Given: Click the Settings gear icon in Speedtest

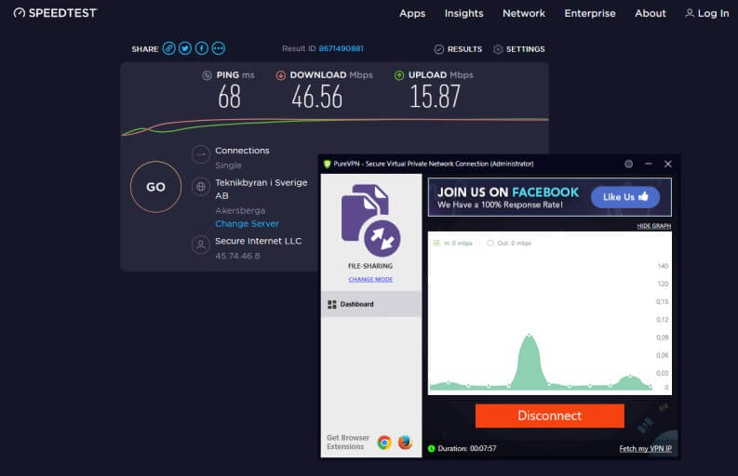Looking at the screenshot, I should [498, 49].
